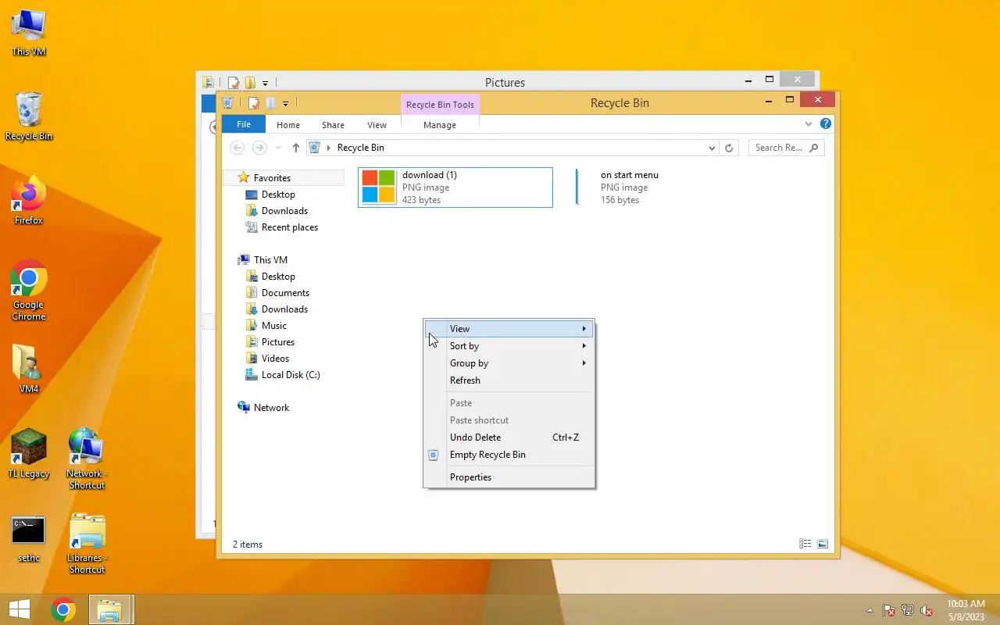Select Downloads under Favorites

pyautogui.click(x=284, y=211)
